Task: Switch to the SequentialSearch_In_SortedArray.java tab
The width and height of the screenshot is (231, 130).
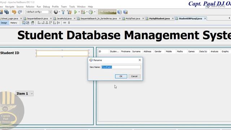Action: (x=99, y=18)
